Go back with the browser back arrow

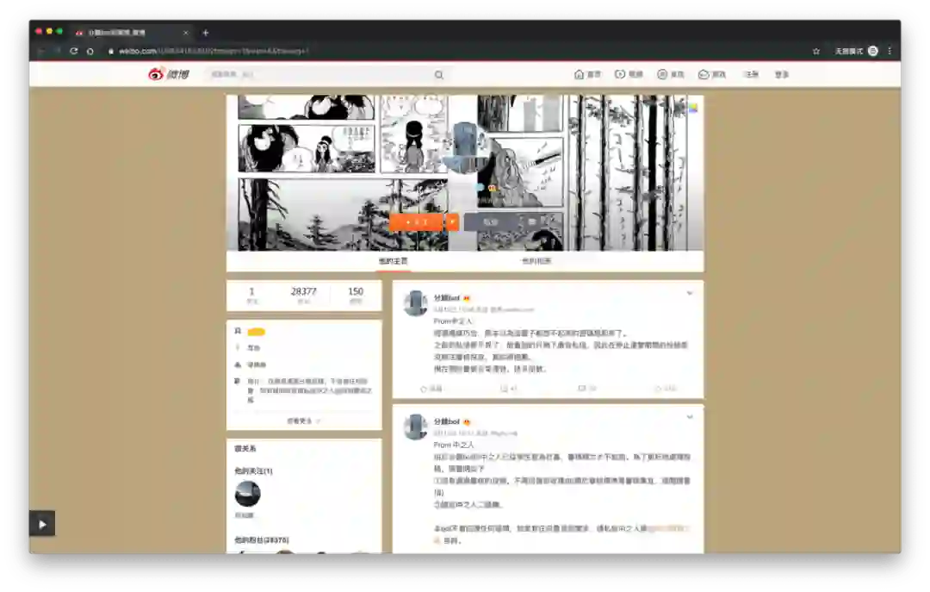[x=41, y=51]
